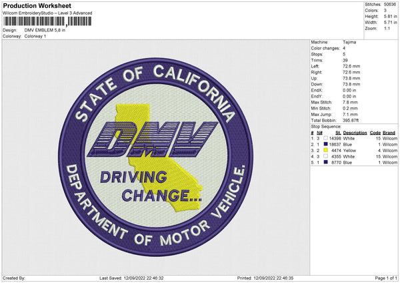The width and height of the screenshot is (400, 283).
Task: Click the 'Description' column header
Action: 355,133
